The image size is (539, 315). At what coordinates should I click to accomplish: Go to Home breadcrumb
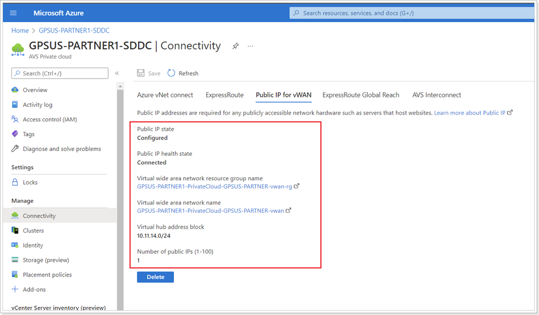coord(20,31)
